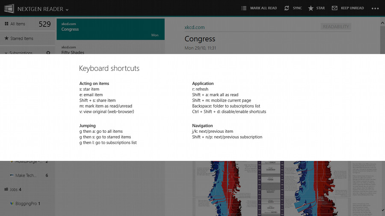Click the 'r: refresh' shortcut line
This screenshot has height=216, width=385.
(x=200, y=89)
